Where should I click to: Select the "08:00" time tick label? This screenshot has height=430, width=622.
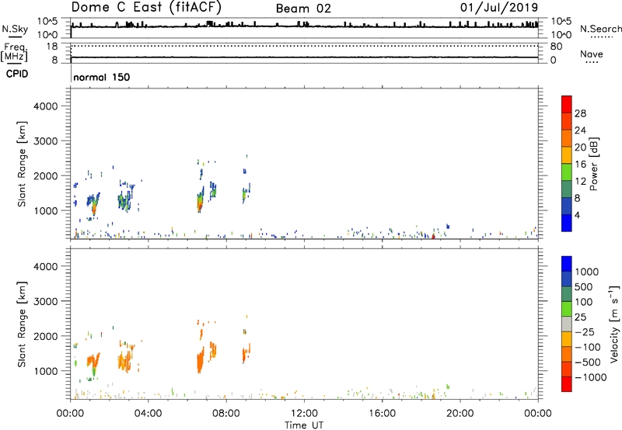coord(226,414)
